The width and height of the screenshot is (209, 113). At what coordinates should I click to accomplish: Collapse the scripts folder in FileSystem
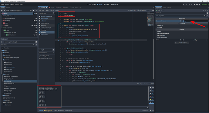pos(2,74)
